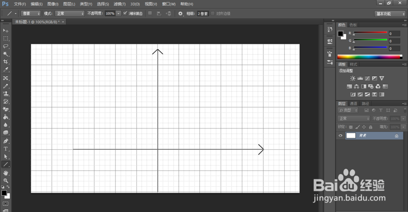The height and width of the screenshot is (212, 408).
Task: Select the Paint Bucket tool
Action: pos(5,117)
